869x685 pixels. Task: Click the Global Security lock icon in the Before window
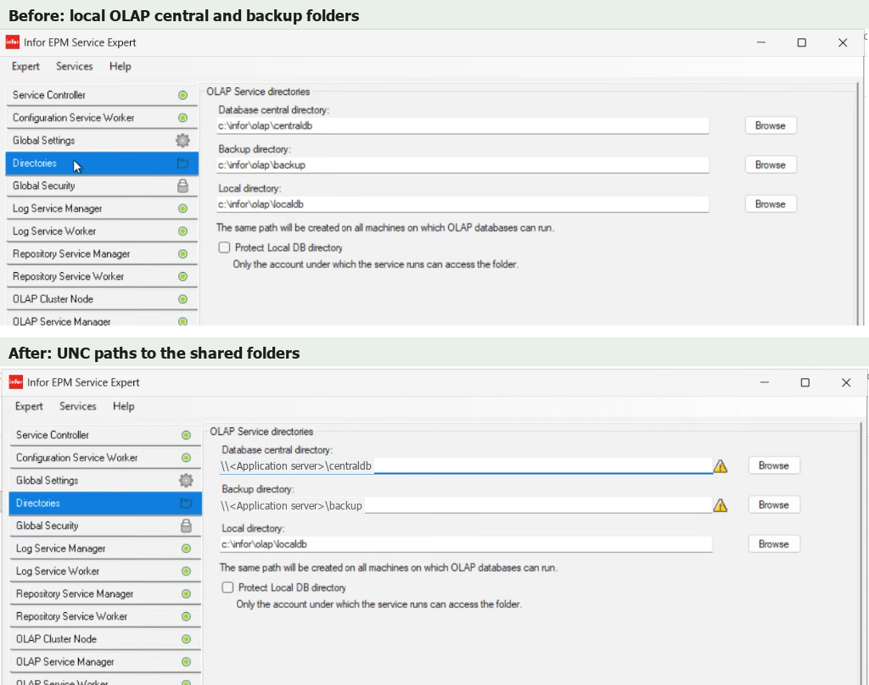[x=182, y=186]
